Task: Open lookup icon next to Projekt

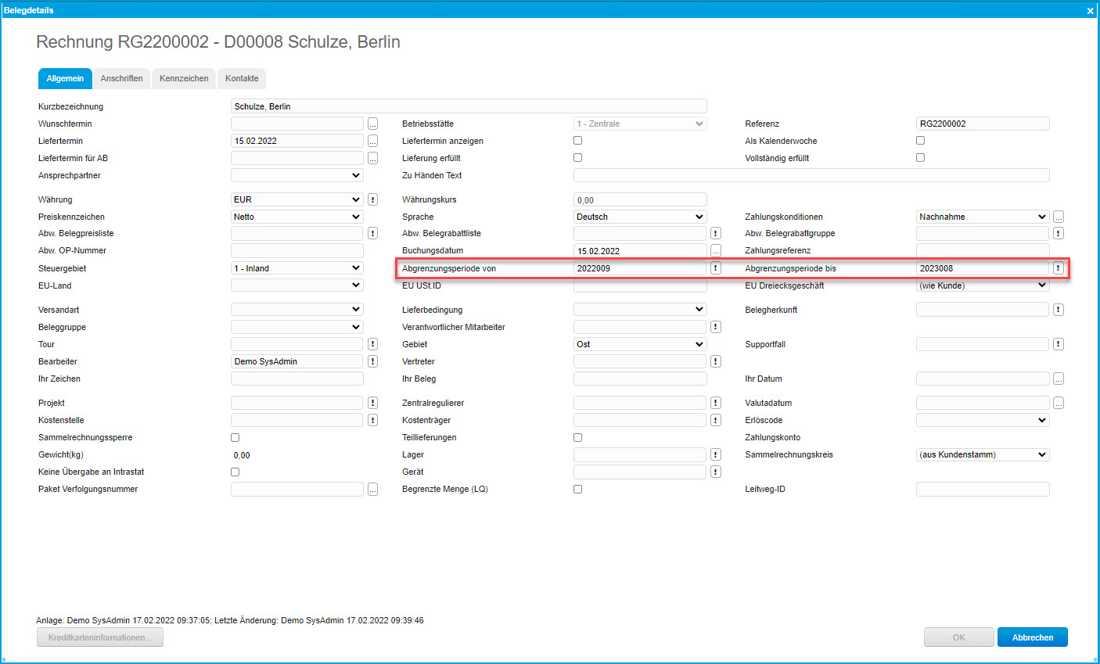Action: pos(372,403)
